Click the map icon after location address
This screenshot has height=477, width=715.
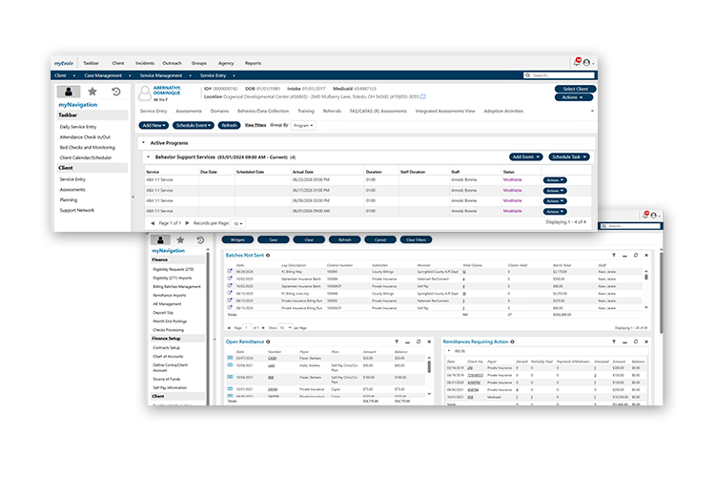[x=422, y=96]
